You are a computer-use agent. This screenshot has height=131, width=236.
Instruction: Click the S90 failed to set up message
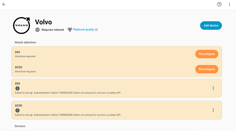tap(68, 93)
